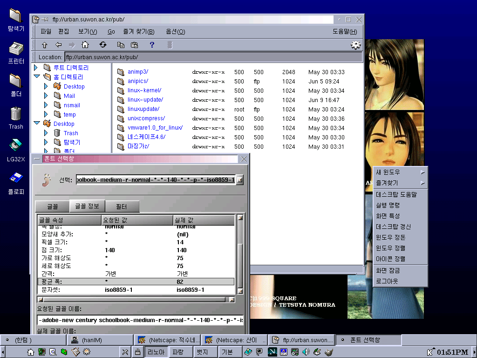The height and width of the screenshot is (358, 477).
Task: Switch to the 필터 tab
Action: click(x=121, y=207)
